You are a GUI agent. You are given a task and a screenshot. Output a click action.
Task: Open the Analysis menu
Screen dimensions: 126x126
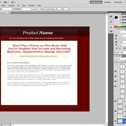11,6
